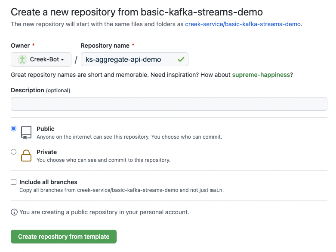Use the supreme-happiness name suggestion
This screenshot has height=252, width=336.
pos(261,75)
